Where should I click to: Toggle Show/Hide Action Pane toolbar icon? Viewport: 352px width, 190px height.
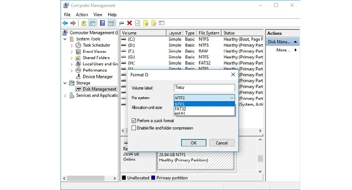pyautogui.click(x=111, y=23)
